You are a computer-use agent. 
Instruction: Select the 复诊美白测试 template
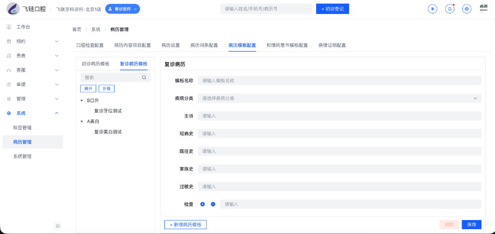[x=108, y=132]
